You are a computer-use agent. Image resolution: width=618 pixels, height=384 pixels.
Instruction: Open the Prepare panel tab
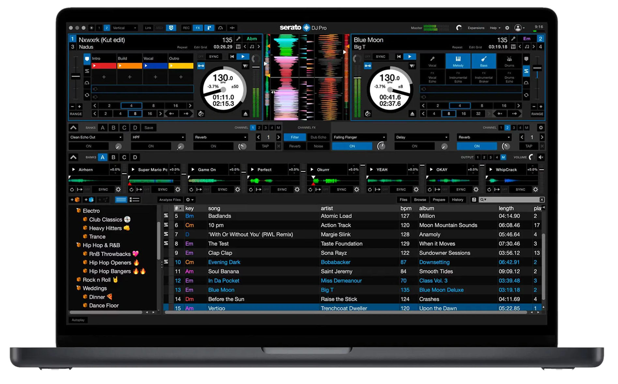pos(439,200)
